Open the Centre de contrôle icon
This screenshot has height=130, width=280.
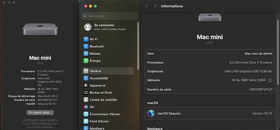pos(86,100)
